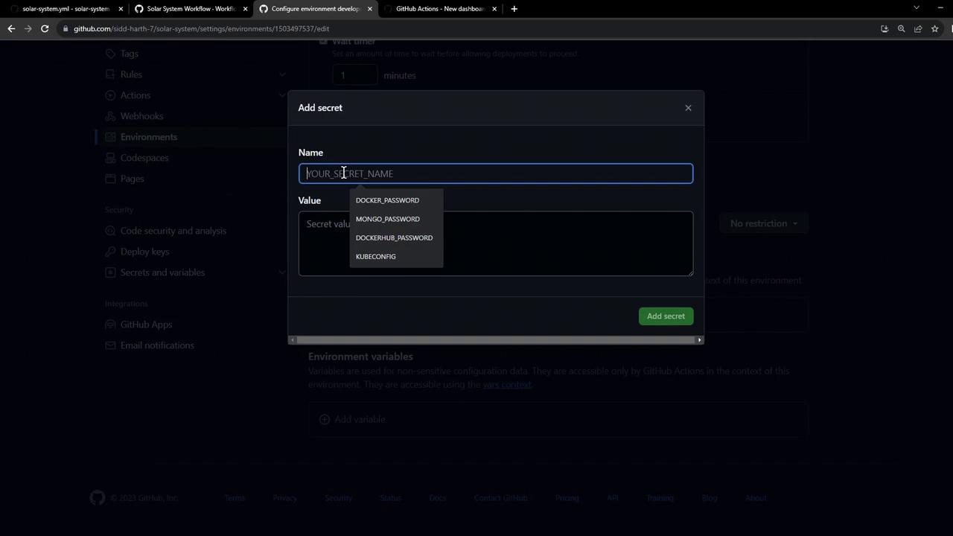Image resolution: width=953 pixels, height=536 pixels.
Task: Close the Add secret dialog
Action: (x=688, y=108)
